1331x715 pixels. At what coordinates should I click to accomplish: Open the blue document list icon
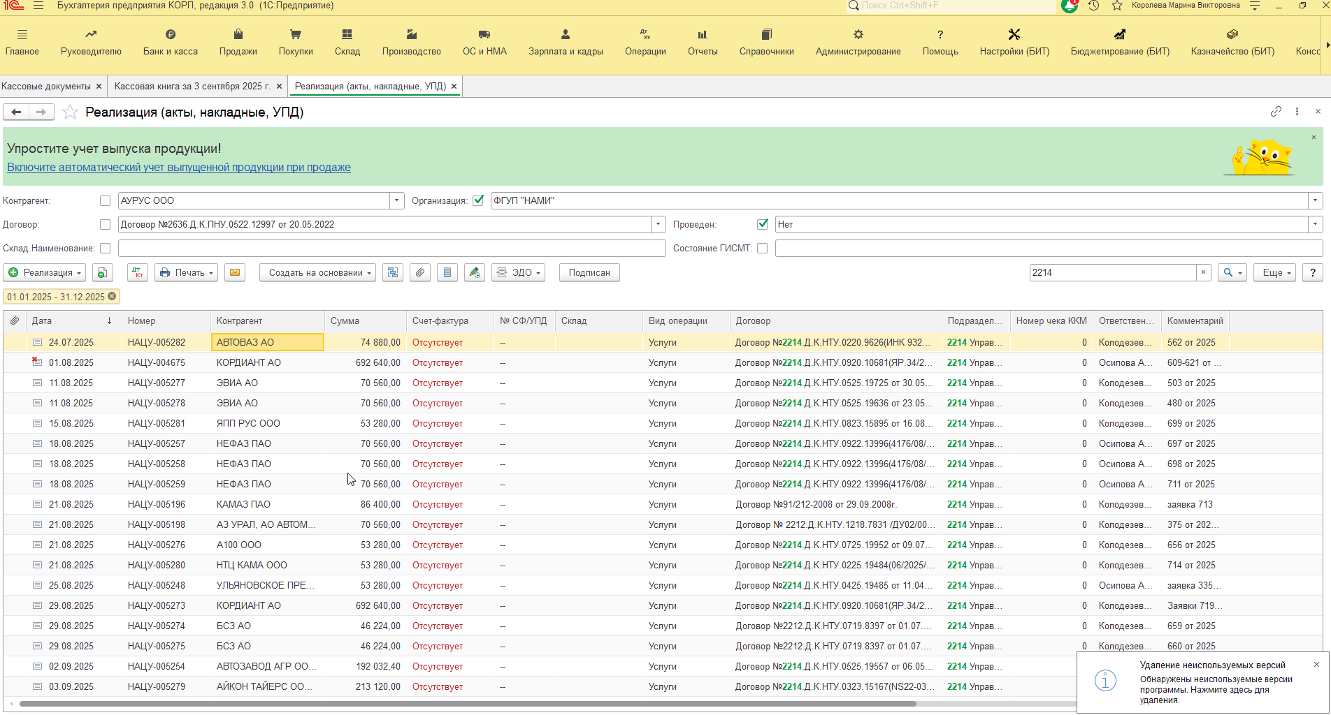tap(447, 273)
